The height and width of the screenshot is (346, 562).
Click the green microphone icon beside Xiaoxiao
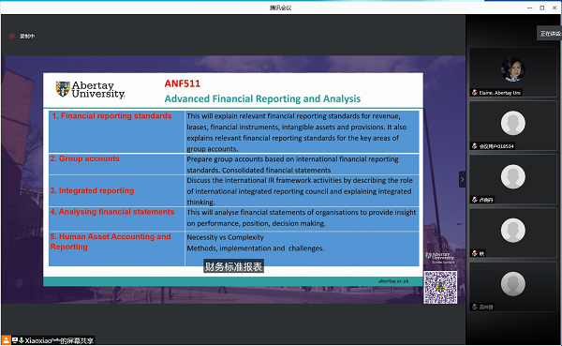pyautogui.click(x=22, y=339)
